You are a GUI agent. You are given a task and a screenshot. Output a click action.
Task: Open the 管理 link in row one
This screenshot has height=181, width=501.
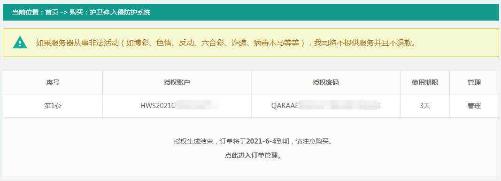[x=474, y=106]
